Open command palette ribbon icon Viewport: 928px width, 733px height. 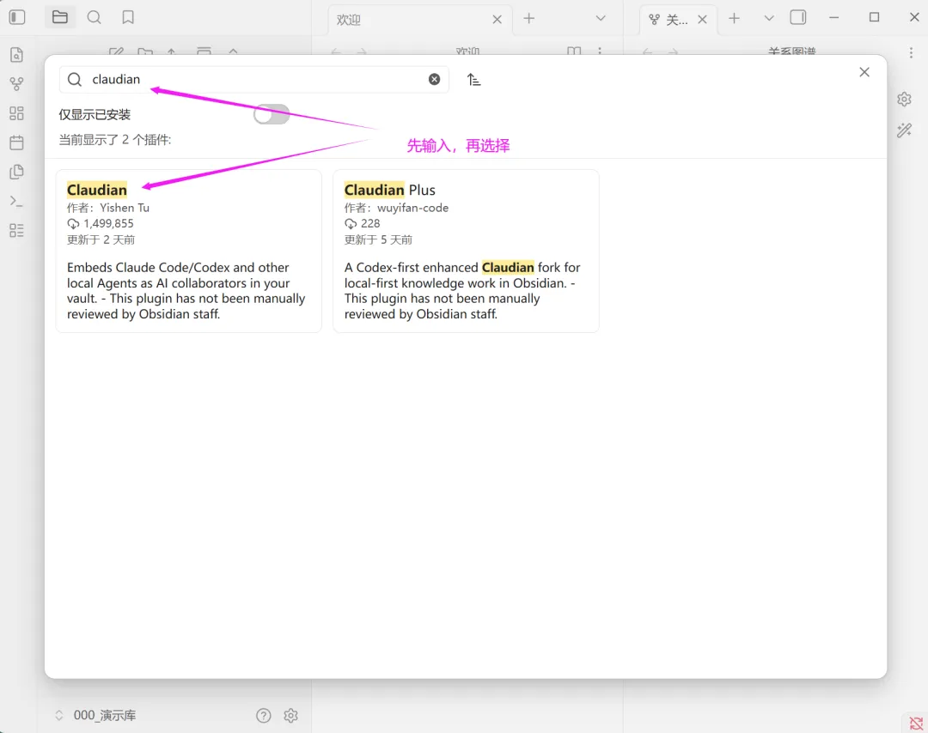pyautogui.click(x=16, y=201)
